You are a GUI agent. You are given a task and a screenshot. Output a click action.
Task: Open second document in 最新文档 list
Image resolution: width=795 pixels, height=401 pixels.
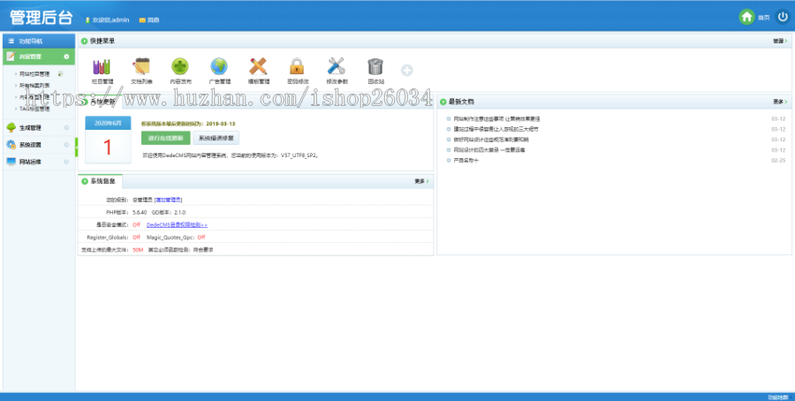tap(496, 129)
